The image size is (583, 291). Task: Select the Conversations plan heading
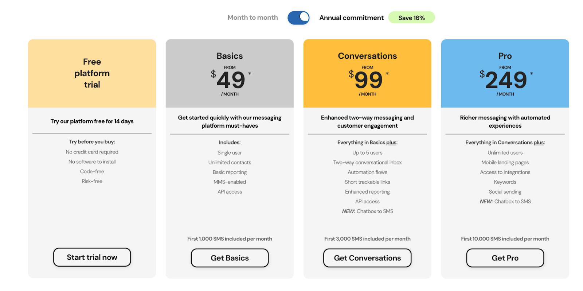pyautogui.click(x=367, y=56)
